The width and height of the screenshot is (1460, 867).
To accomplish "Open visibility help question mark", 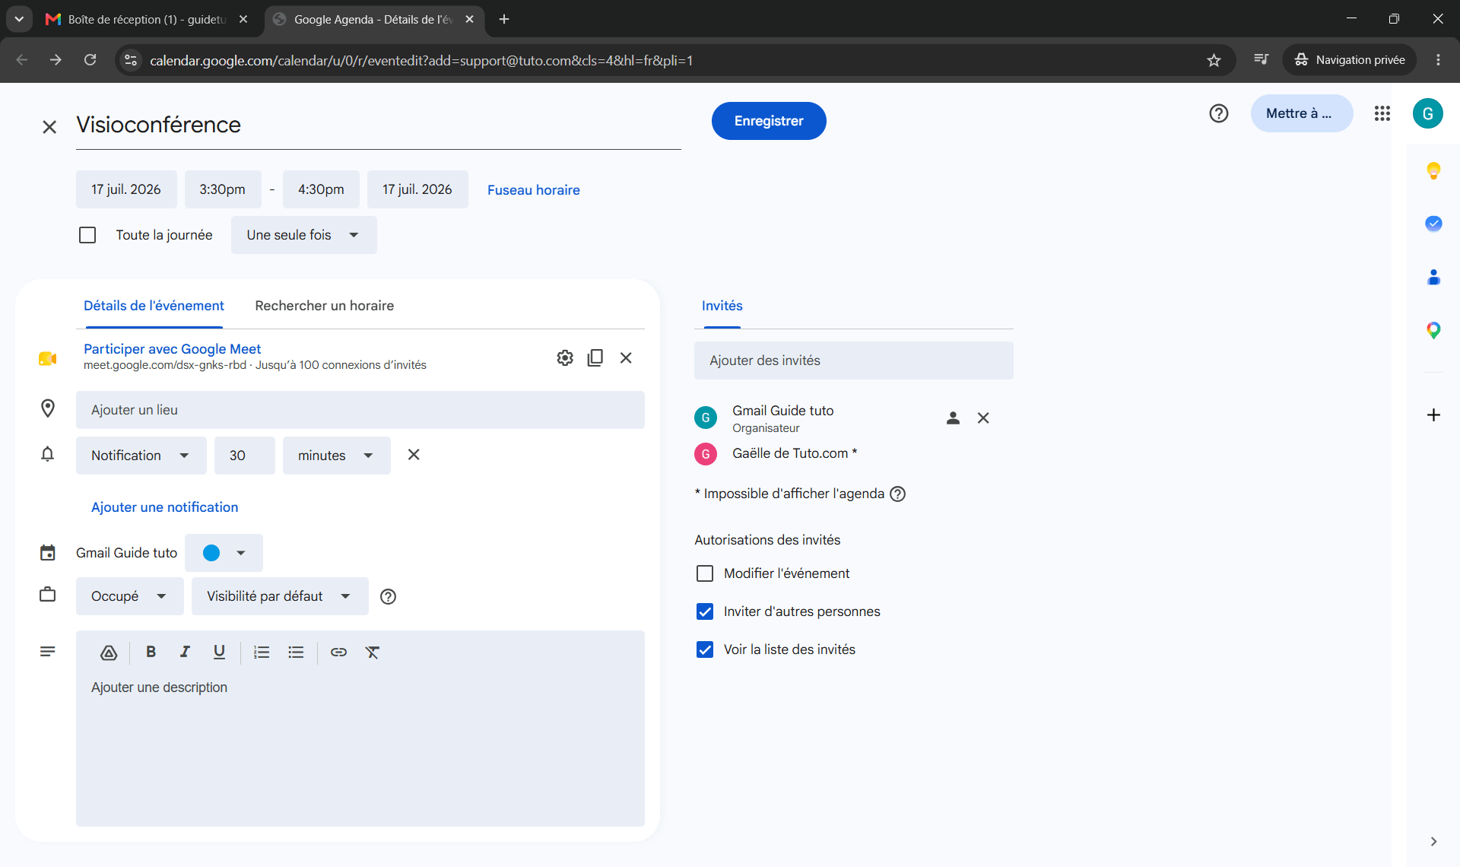I will 388,597.
